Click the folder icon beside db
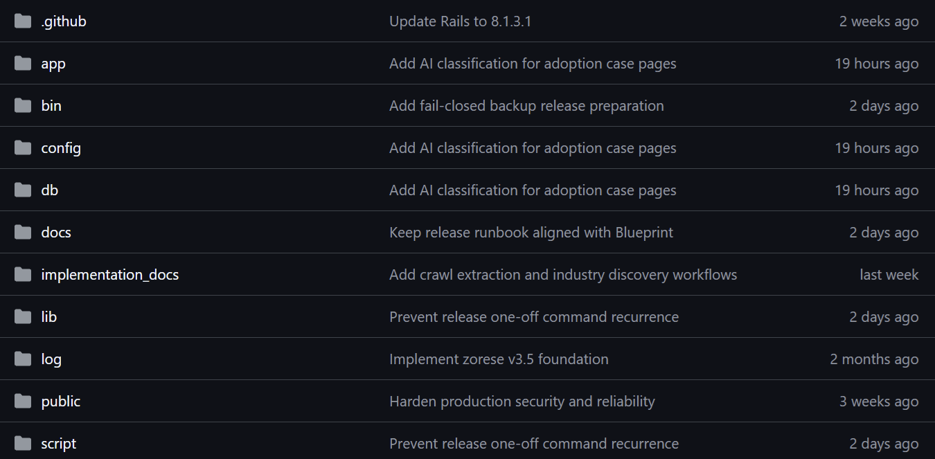935x459 pixels. click(23, 190)
